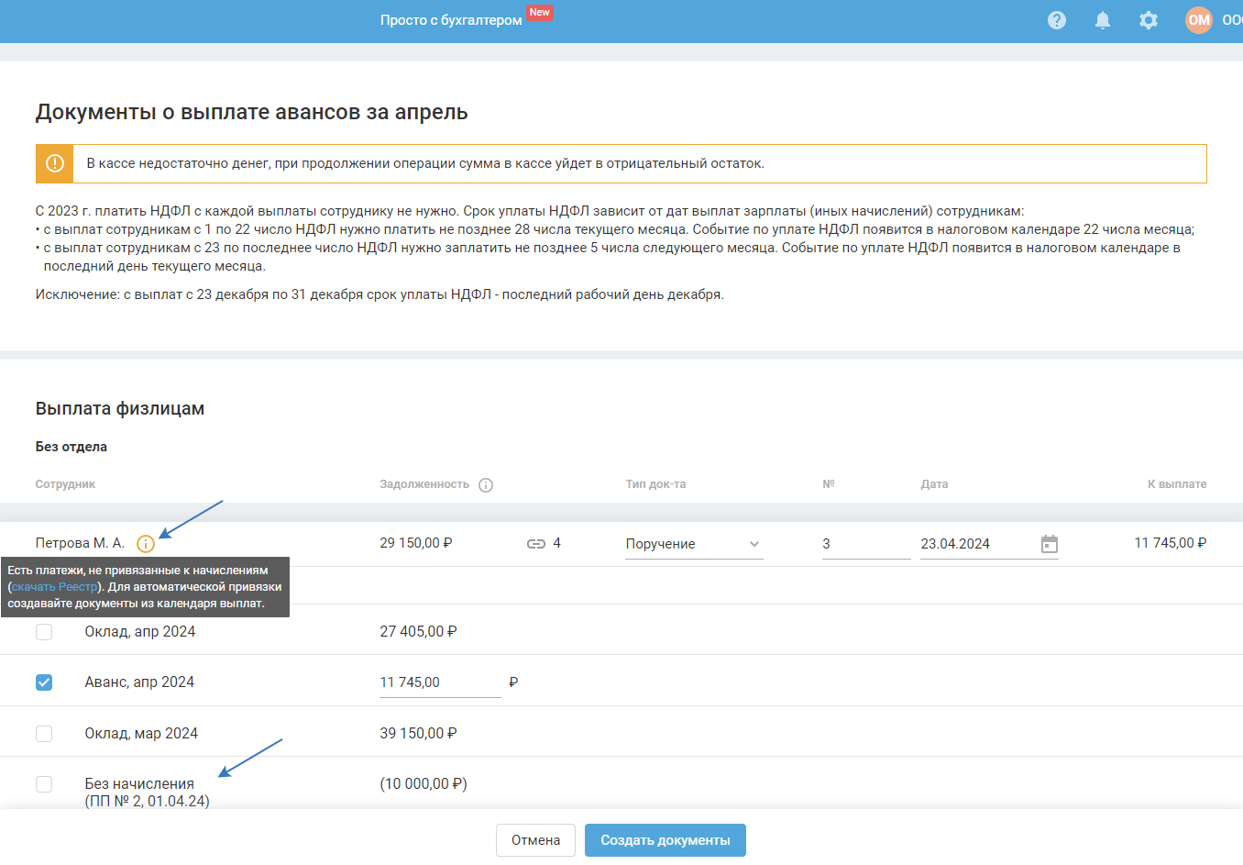The height and width of the screenshot is (865, 1243).
Task: Click the Аванс, апр 2024 label
Action: [x=139, y=682]
